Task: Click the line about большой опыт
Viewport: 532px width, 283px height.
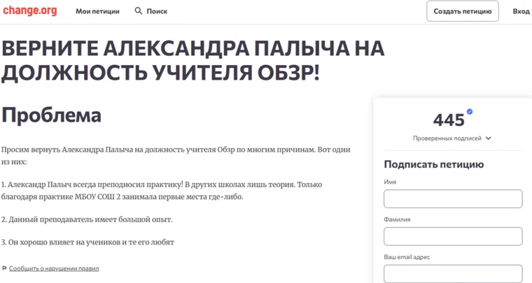Action: tap(87, 219)
